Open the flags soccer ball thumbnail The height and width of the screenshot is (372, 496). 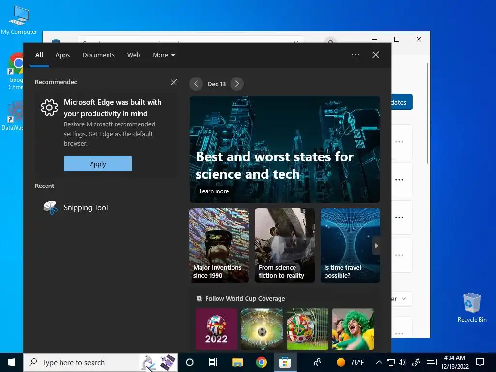pos(308,329)
